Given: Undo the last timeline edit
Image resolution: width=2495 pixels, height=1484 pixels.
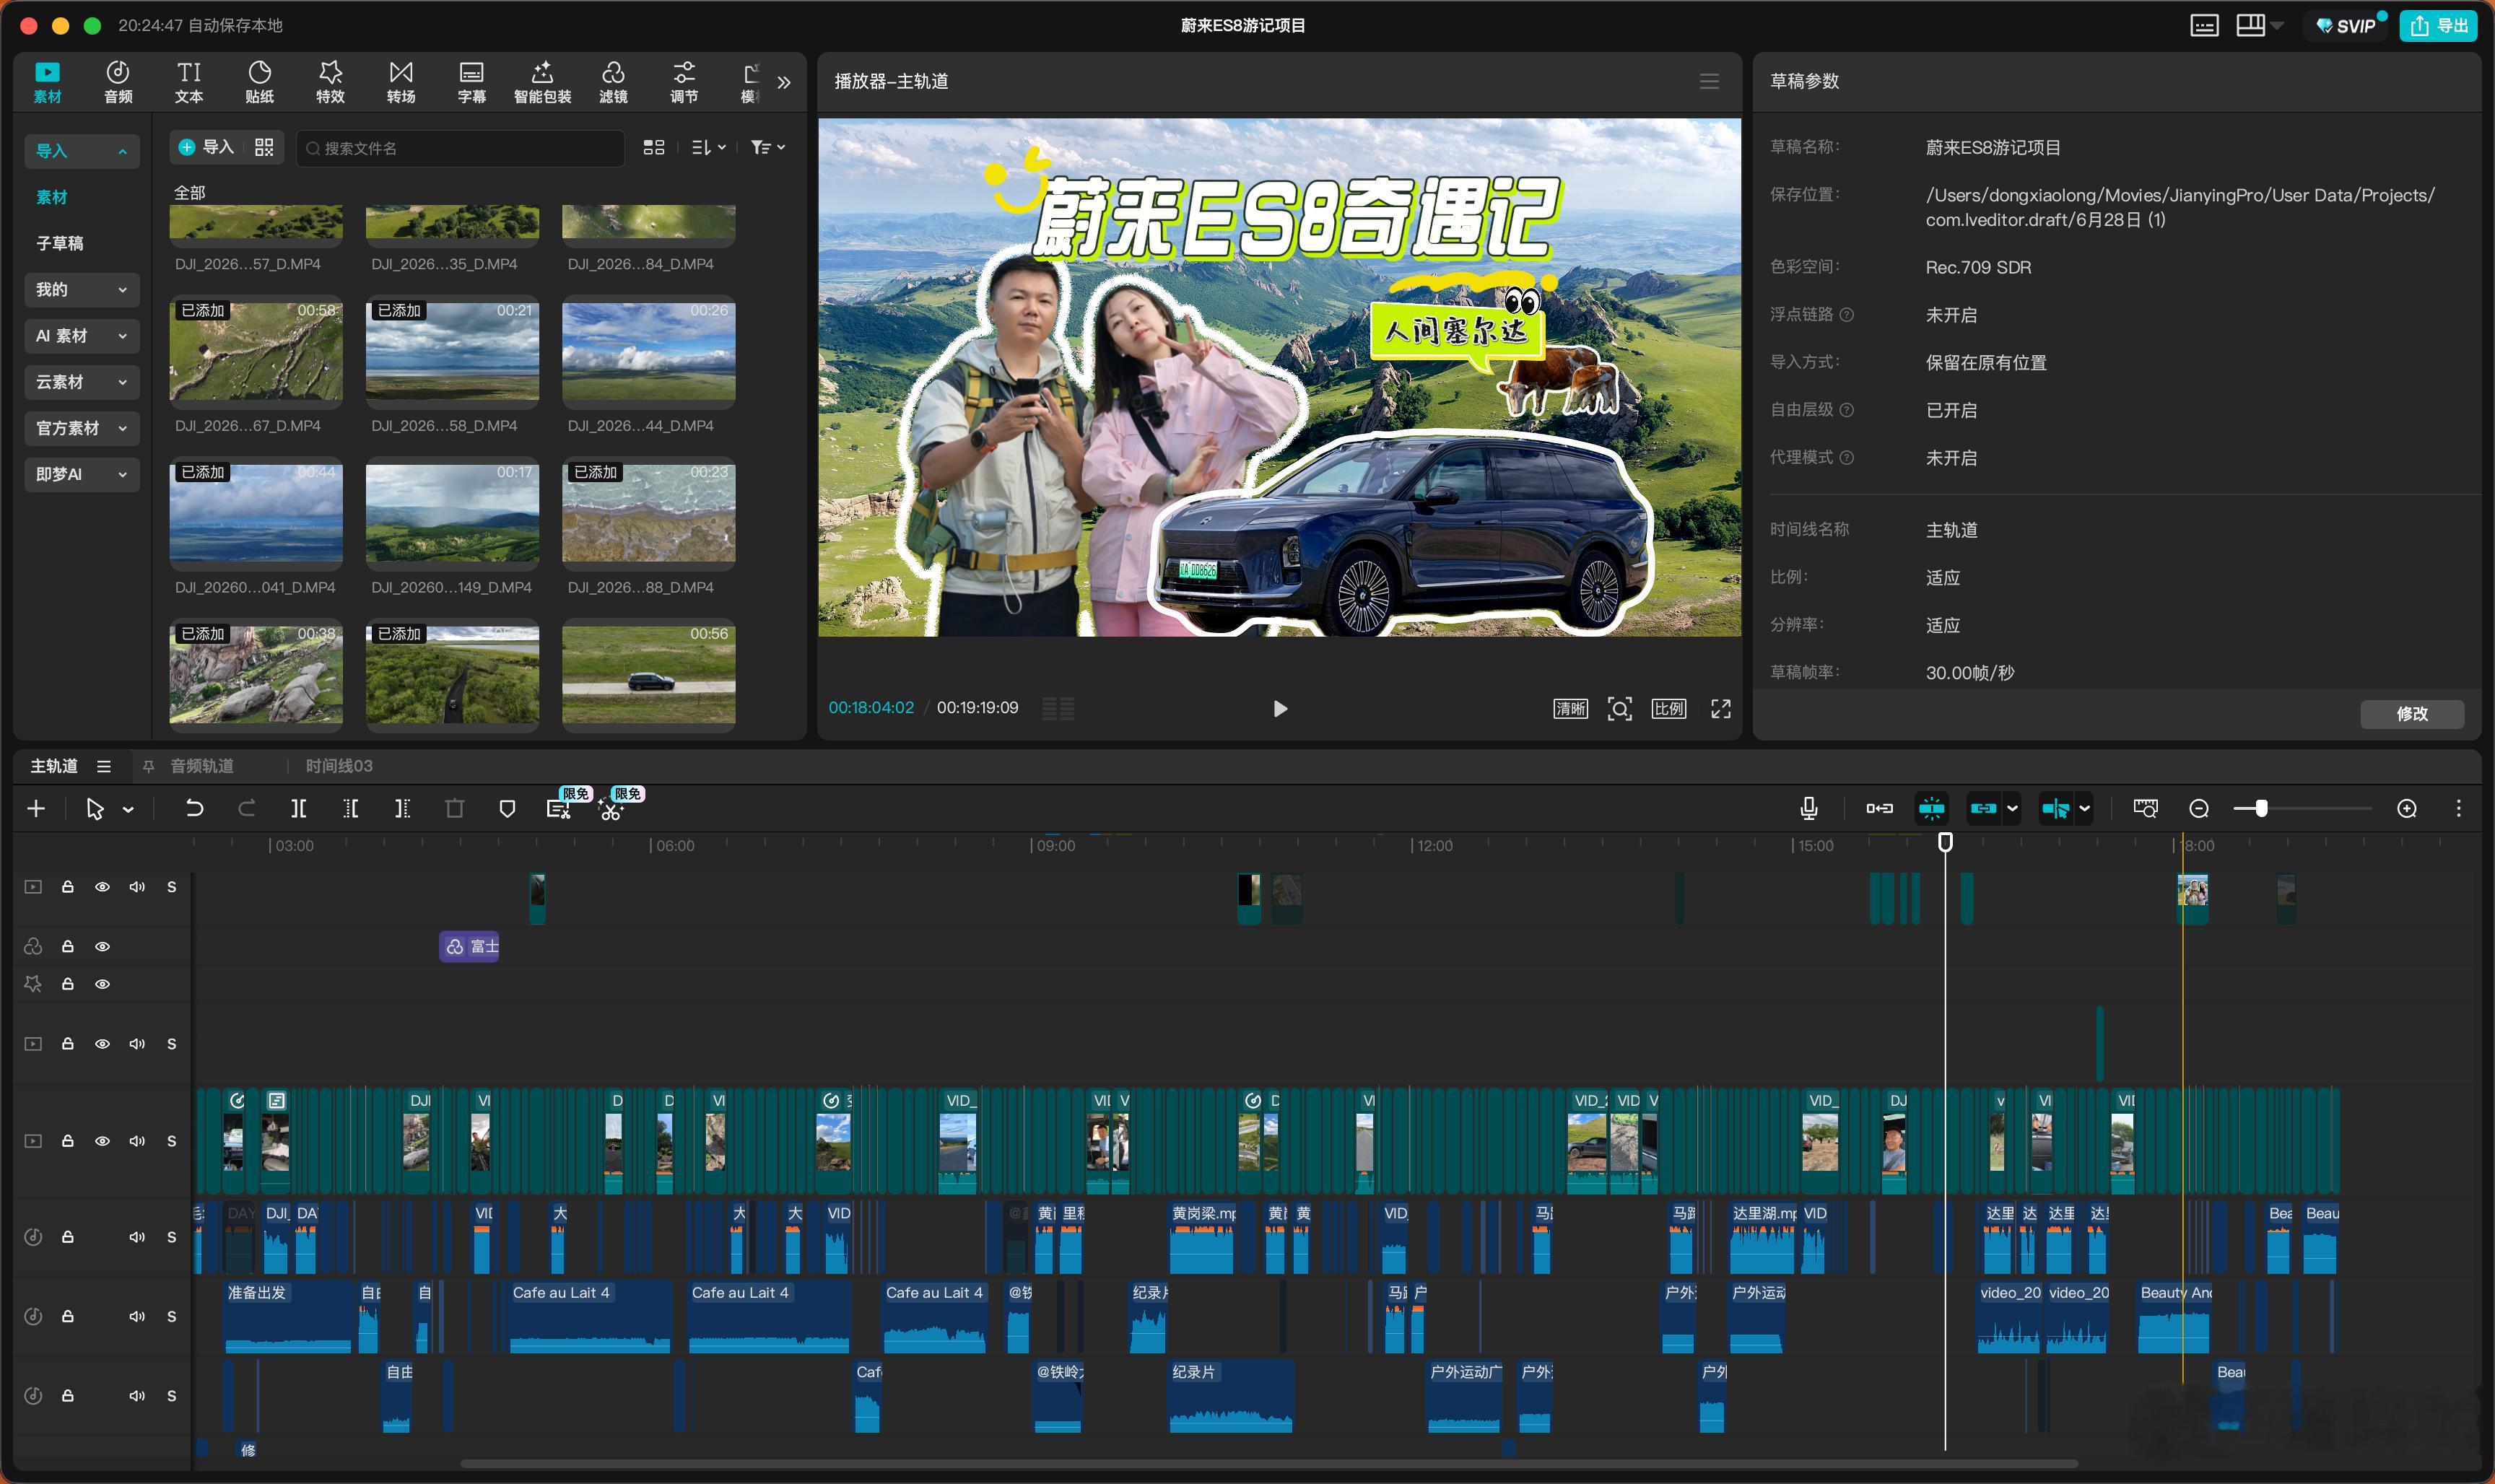Looking at the screenshot, I should 194,808.
